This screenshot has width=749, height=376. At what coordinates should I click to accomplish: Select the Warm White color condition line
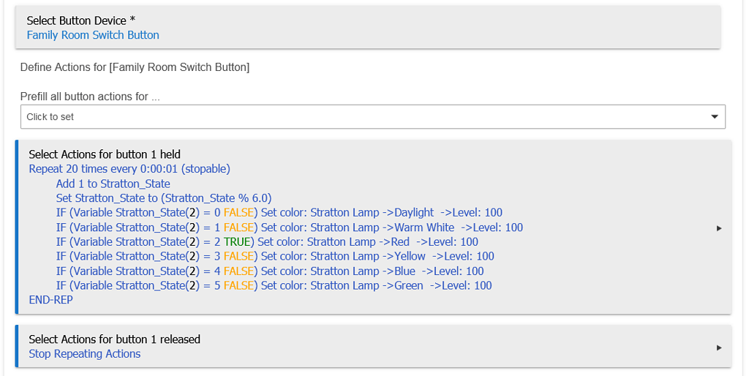pos(289,228)
